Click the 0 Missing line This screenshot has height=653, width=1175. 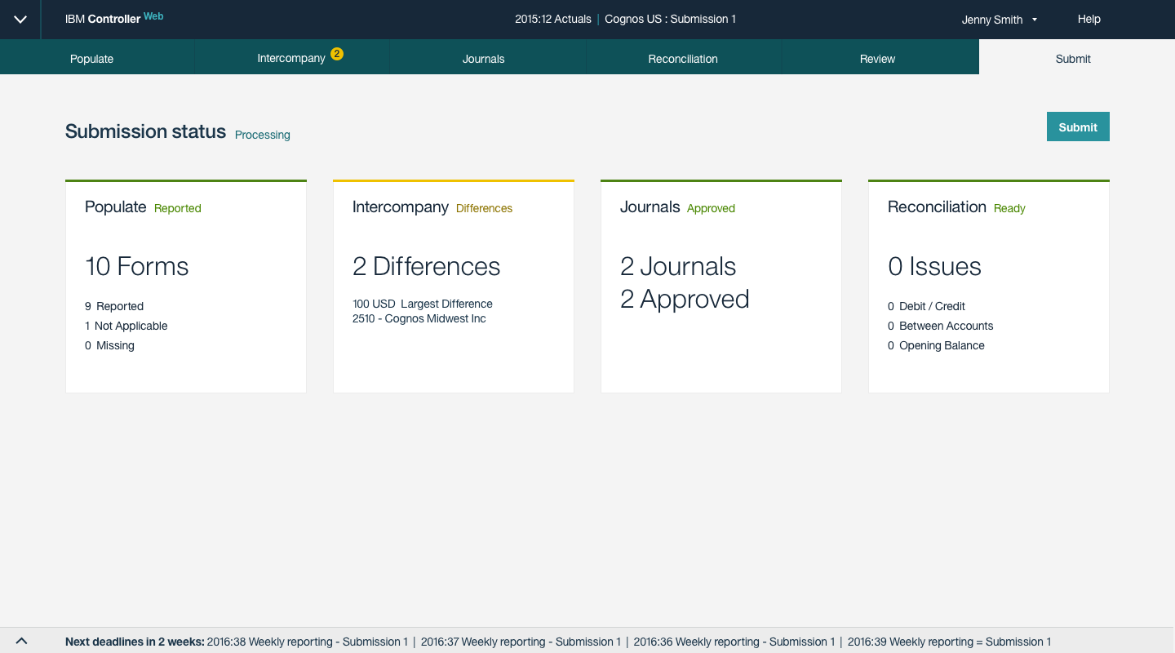(x=109, y=345)
